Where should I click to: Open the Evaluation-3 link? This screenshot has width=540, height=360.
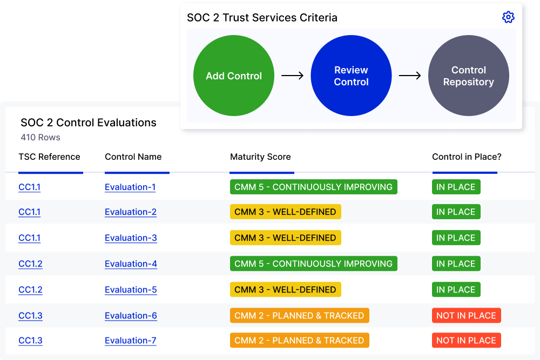click(131, 238)
